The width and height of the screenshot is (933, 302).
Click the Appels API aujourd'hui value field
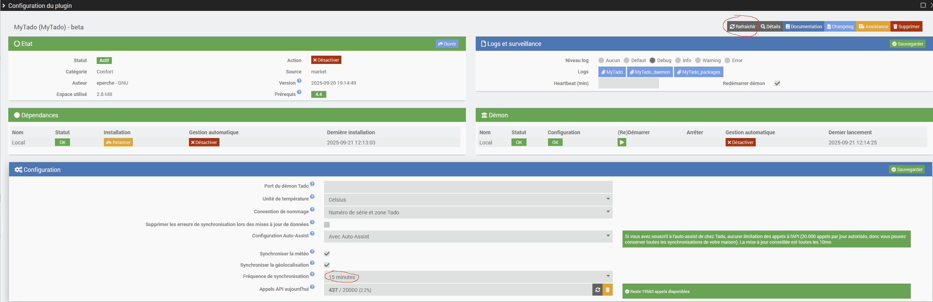(458, 290)
